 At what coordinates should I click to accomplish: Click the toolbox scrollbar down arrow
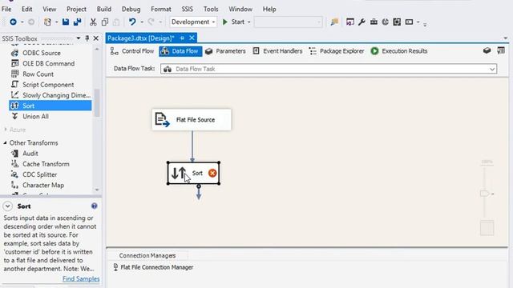click(x=97, y=190)
